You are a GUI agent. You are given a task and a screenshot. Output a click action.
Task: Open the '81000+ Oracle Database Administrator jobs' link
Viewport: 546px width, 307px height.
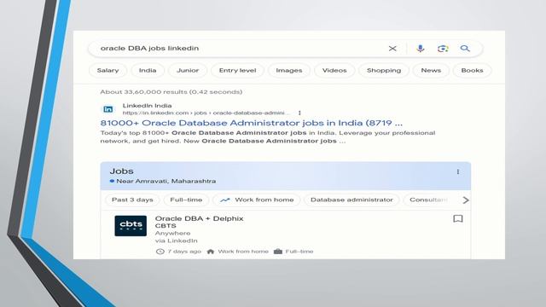click(x=252, y=123)
